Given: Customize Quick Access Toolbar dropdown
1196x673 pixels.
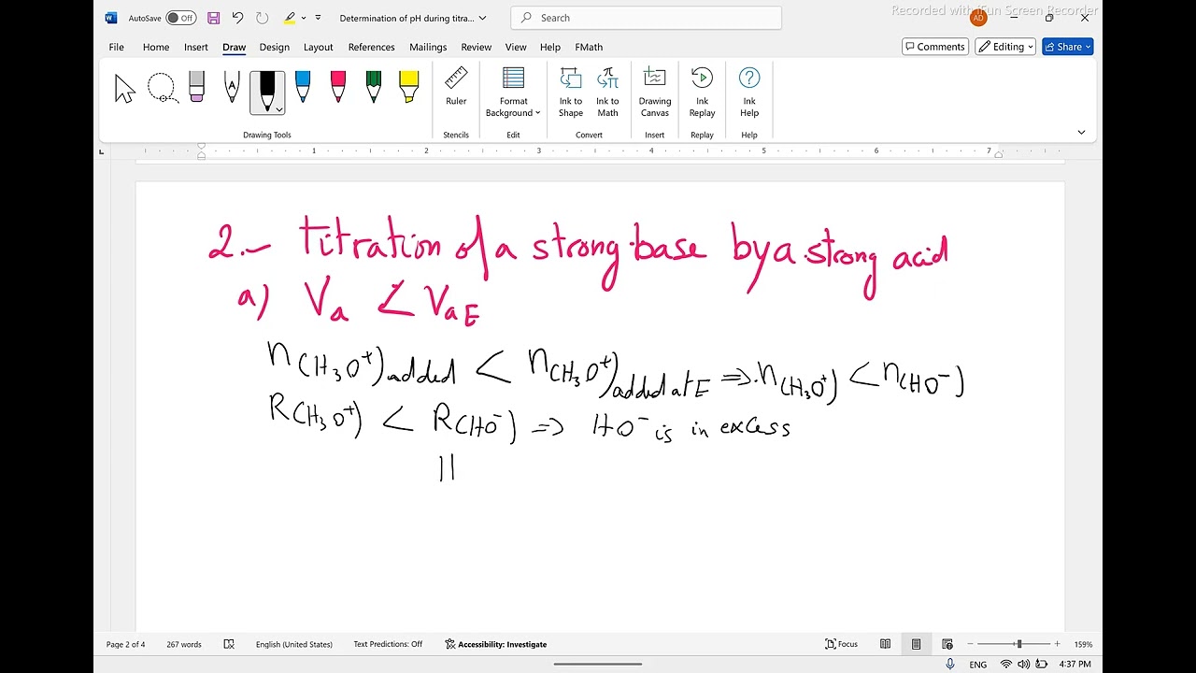Looking at the screenshot, I should (319, 18).
